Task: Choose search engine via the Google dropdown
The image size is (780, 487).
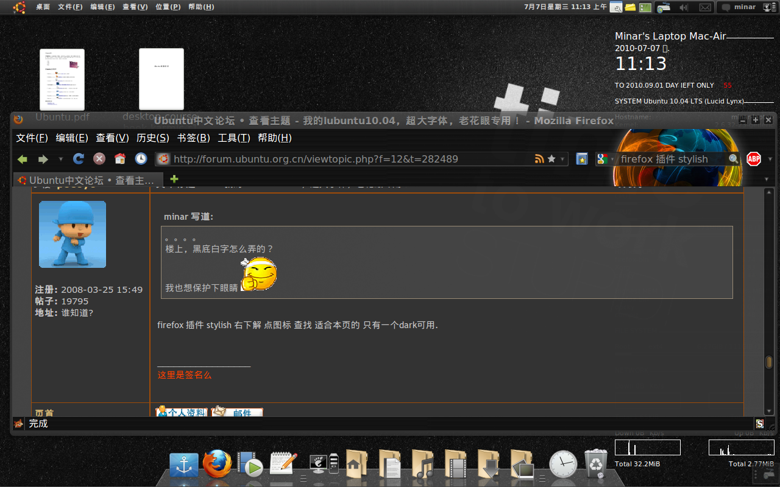Action: pyautogui.click(x=603, y=159)
